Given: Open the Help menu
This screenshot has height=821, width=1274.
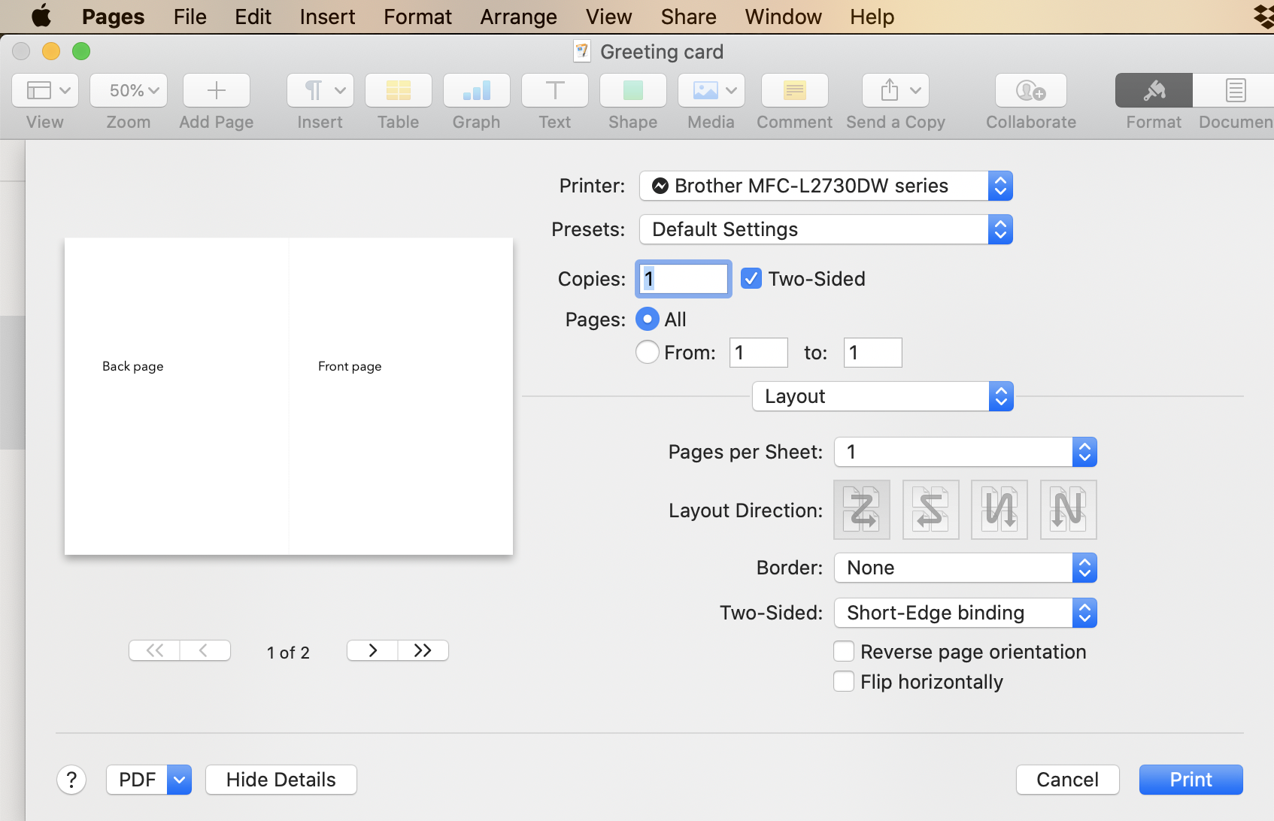Looking at the screenshot, I should point(872,17).
